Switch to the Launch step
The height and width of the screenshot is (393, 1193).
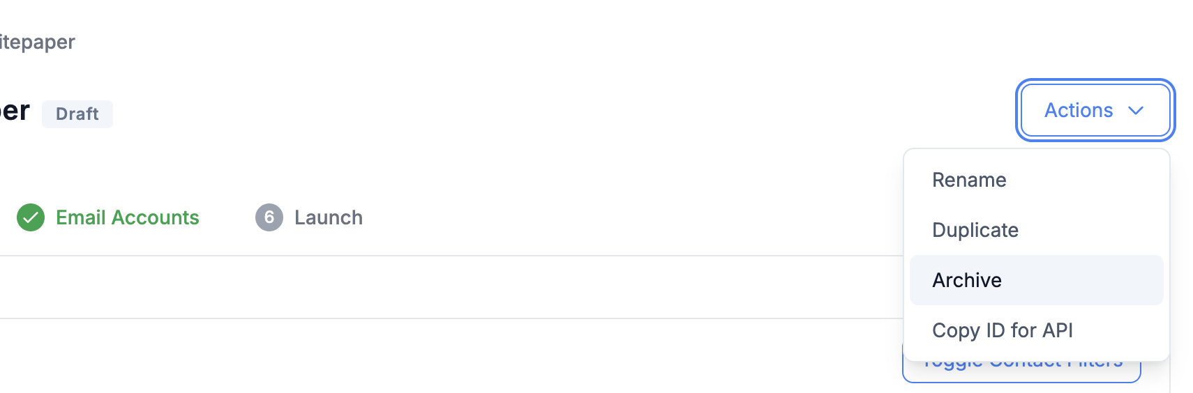[x=309, y=217]
